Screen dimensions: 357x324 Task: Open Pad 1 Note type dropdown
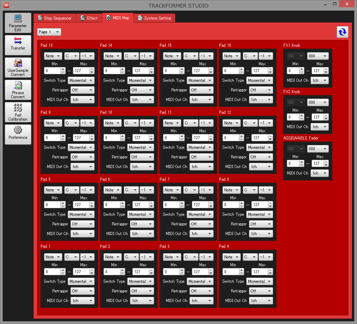(53, 257)
